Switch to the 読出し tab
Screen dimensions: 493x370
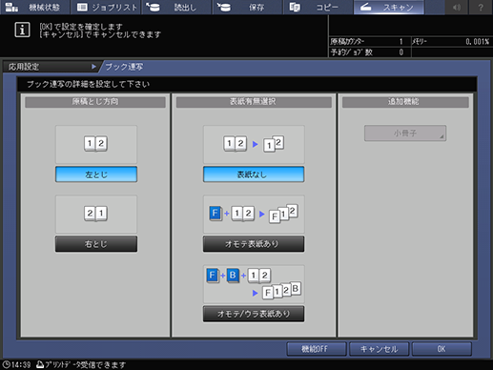(x=176, y=7)
